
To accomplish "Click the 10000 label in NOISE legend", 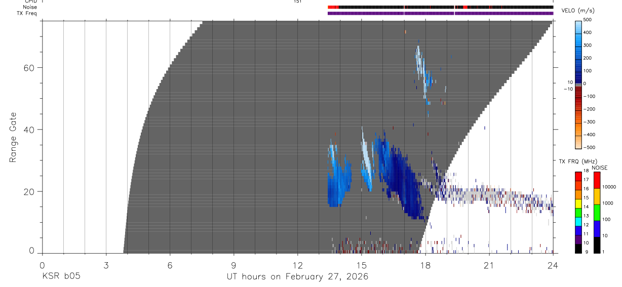I will 609,187.
